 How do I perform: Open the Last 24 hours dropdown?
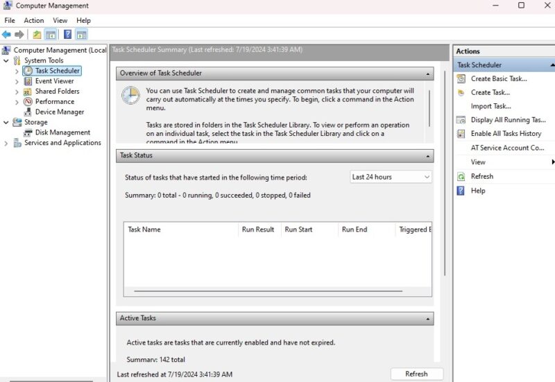coord(391,177)
